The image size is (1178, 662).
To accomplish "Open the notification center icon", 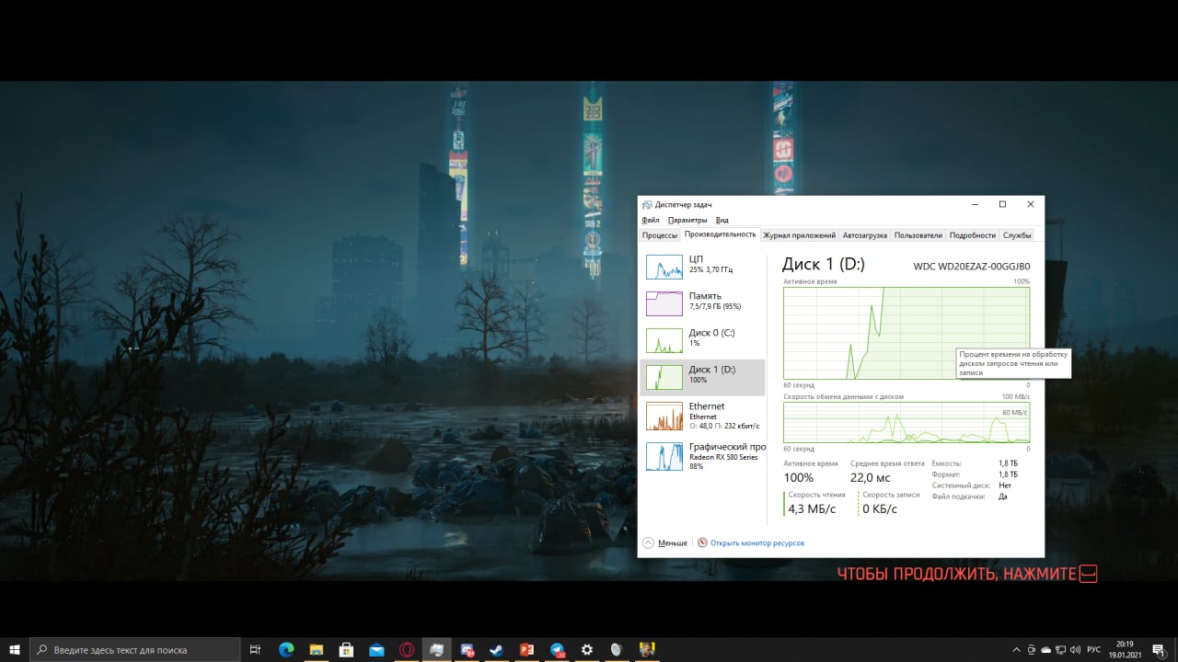I will (x=1159, y=649).
